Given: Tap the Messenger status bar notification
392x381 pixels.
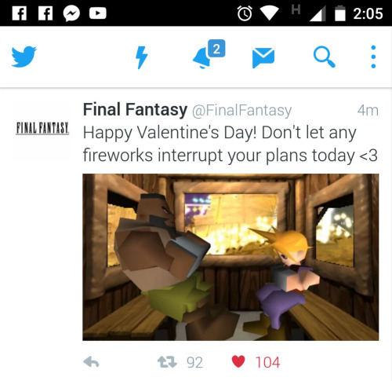Looking at the screenshot, I should 71,13.
